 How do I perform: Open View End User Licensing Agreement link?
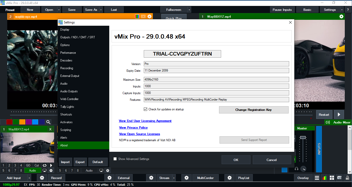145,121
